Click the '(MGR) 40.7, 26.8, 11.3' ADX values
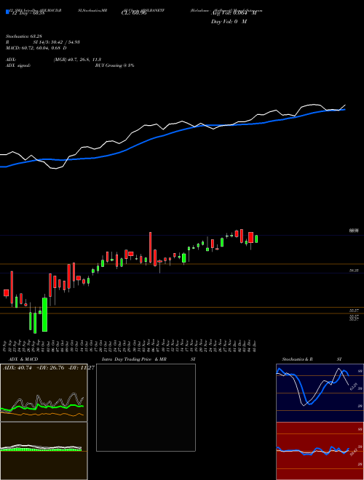 (77, 60)
